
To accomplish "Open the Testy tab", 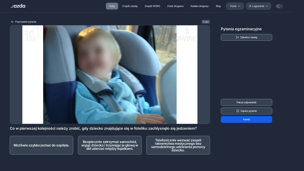I will click(112, 6).
